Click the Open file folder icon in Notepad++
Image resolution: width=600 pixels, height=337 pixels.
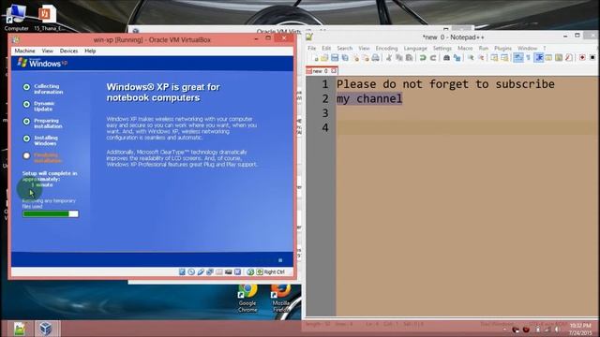(x=324, y=58)
